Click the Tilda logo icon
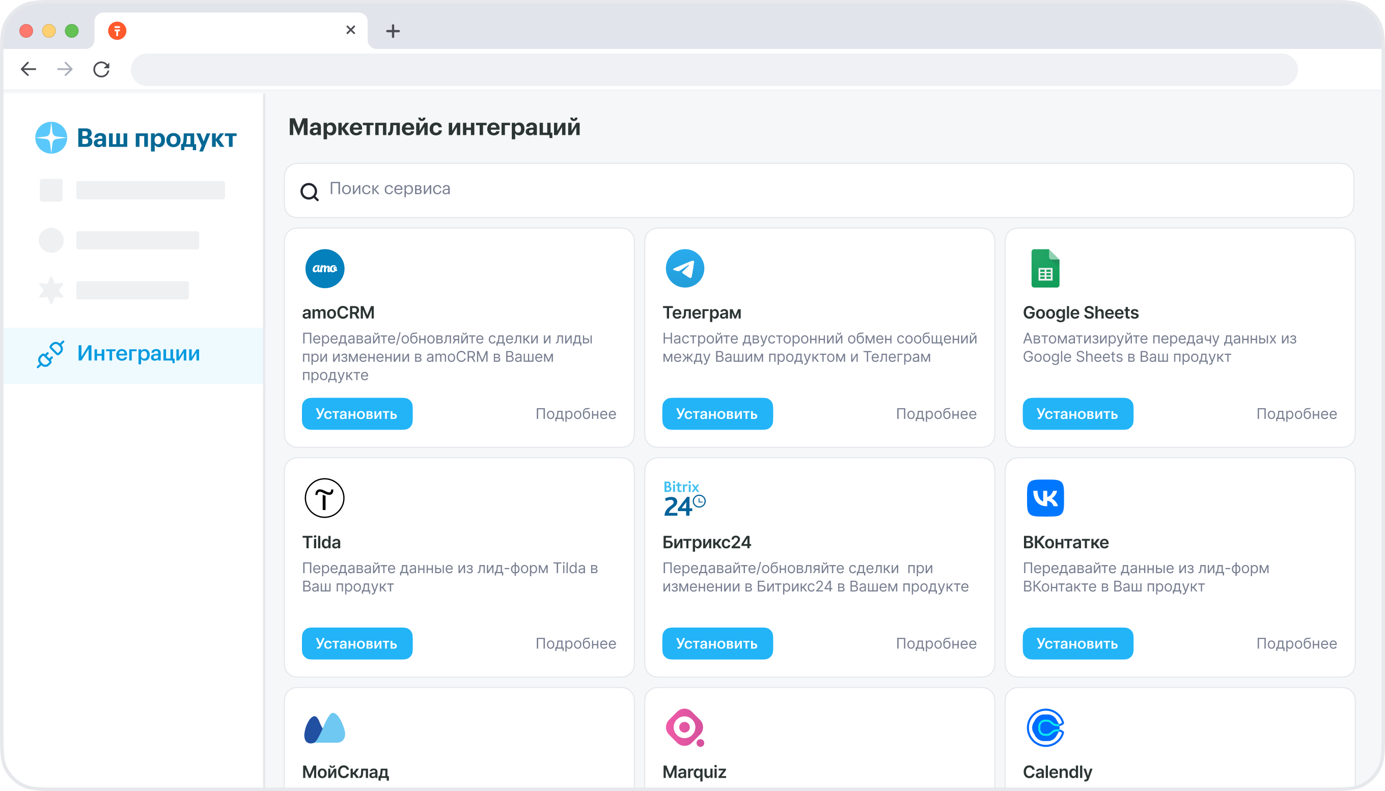The height and width of the screenshot is (791, 1385). point(324,498)
